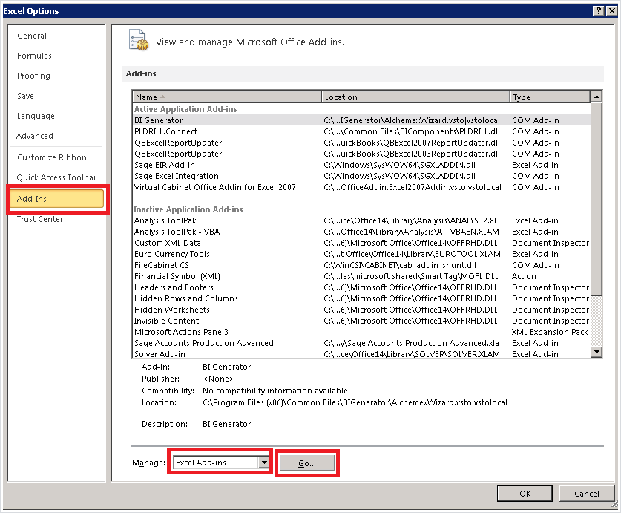This screenshot has width=621, height=513.
Task: Select the Solver Add-in row
Action: click(361, 353)
